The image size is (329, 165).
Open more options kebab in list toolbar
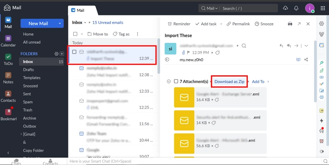click(x=137, y=34)
